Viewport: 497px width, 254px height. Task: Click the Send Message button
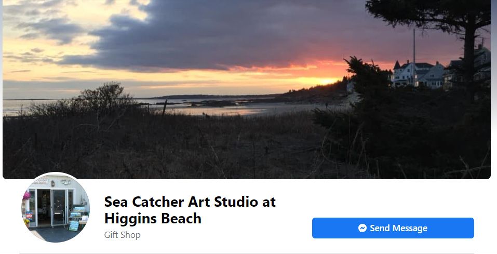point(393,228)
